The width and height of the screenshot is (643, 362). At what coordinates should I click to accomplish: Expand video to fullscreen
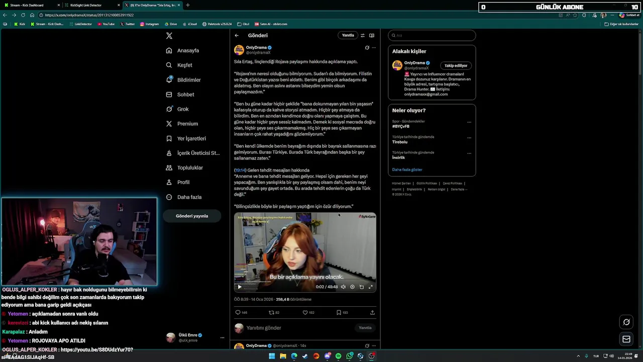pos(371,287)
